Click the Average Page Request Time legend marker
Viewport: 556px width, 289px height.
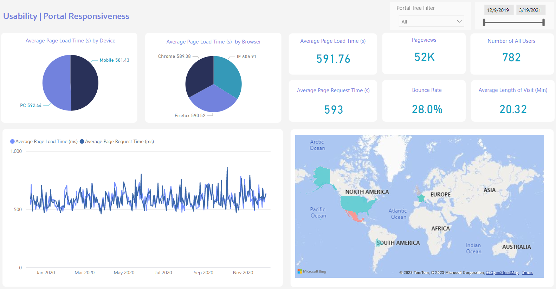coord(82,142)
